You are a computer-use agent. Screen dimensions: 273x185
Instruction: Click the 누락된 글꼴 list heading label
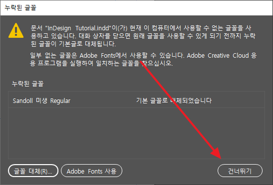(x=27, y=84)
